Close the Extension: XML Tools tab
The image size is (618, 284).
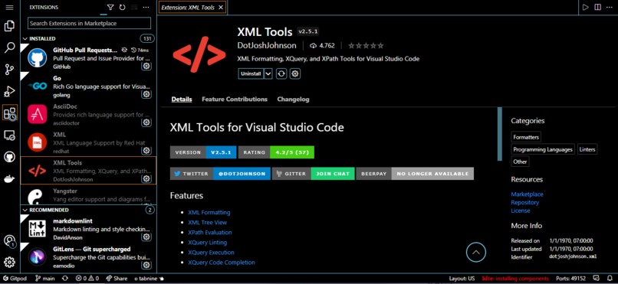click(x=221, y=7)
